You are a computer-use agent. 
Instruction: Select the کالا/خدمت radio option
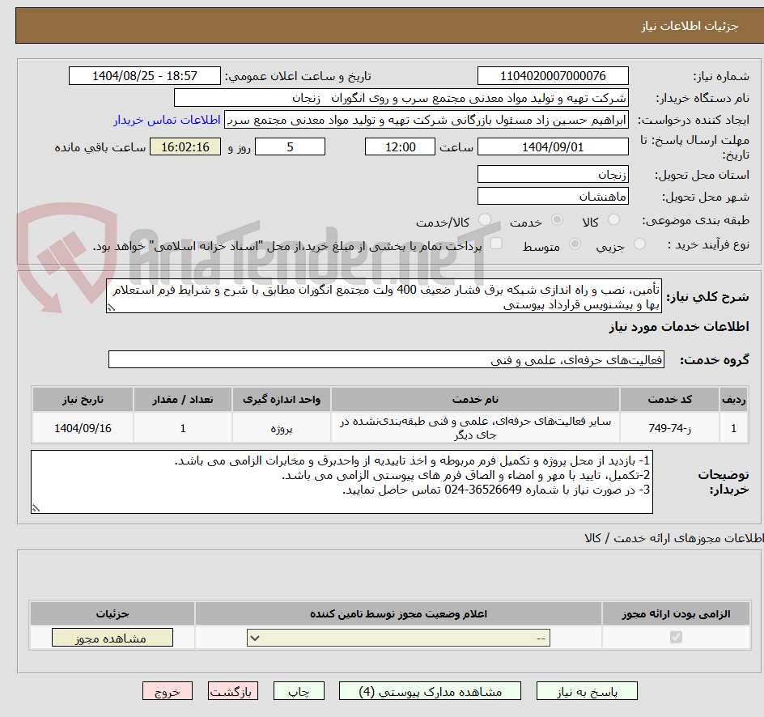pyautogui.click(x=486, y=219)
